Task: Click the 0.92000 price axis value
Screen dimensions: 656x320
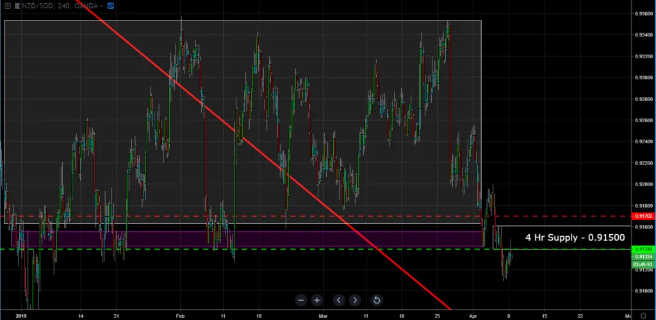Action: click(644, 184)
